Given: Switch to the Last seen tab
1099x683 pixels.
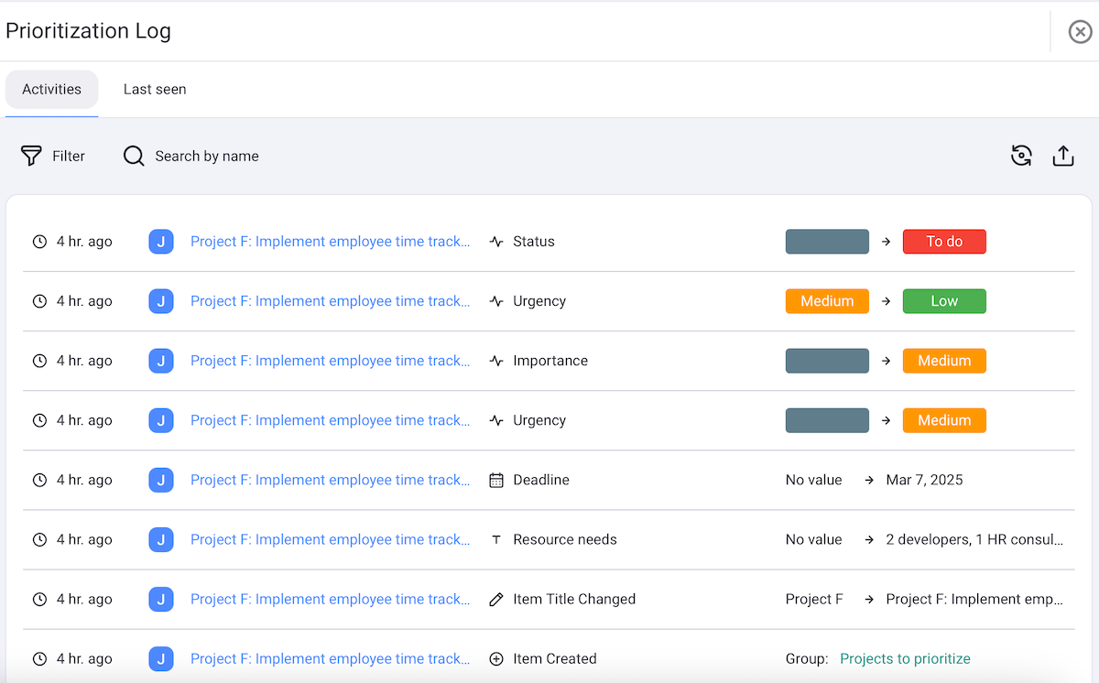Looking at the screenshot, I should 154,89.
